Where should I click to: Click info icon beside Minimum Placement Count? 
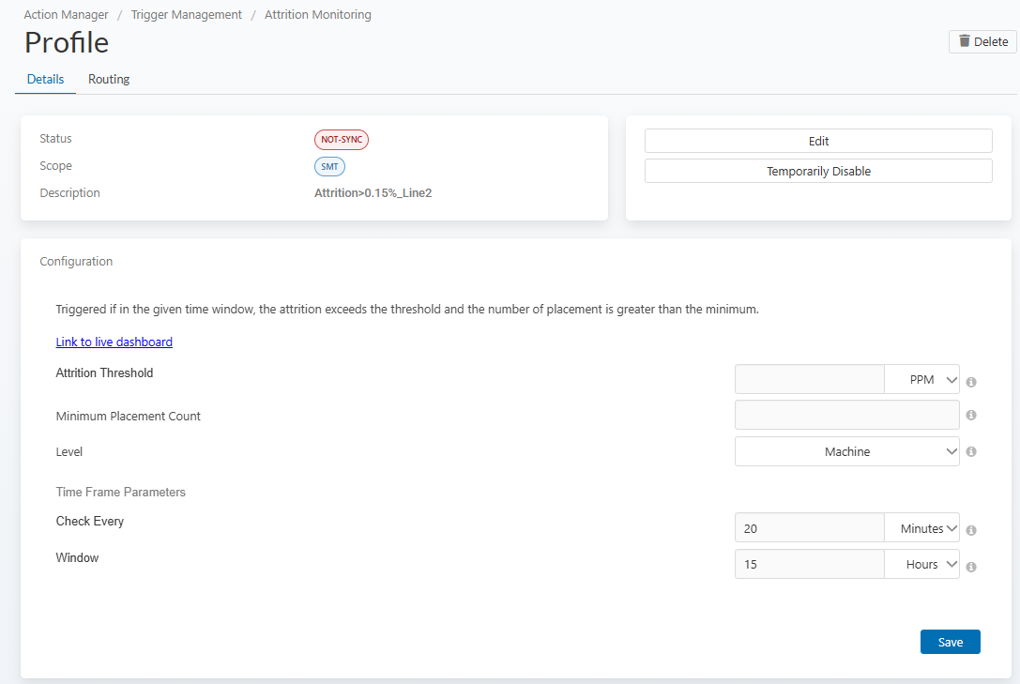971,415
